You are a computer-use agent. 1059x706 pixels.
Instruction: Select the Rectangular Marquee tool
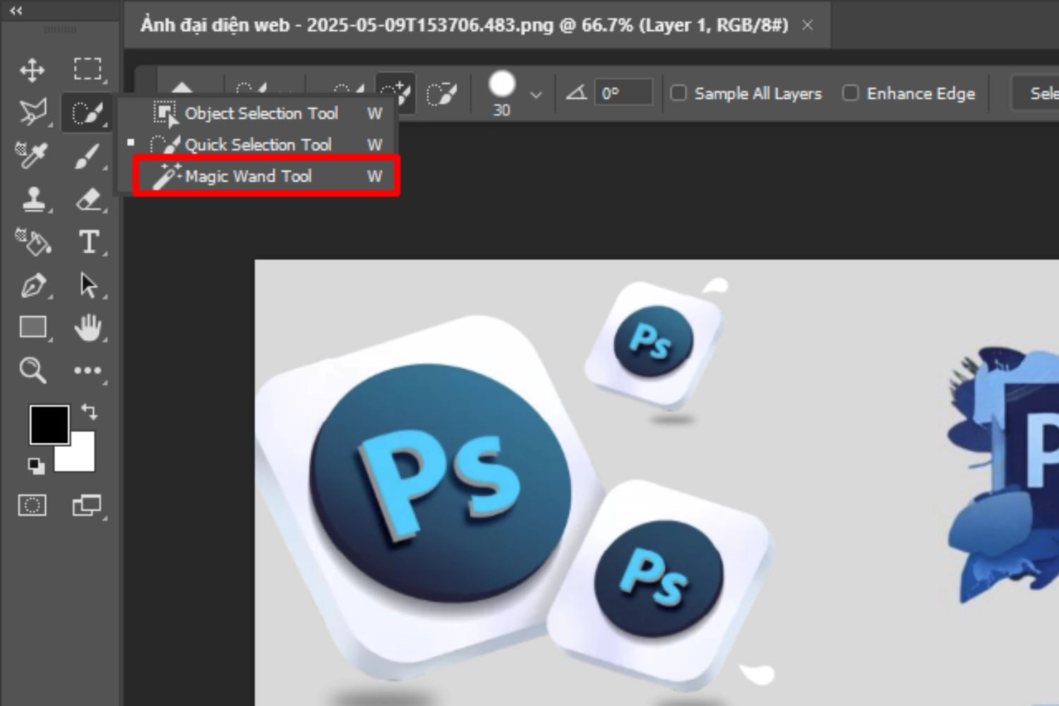point(88,68)
